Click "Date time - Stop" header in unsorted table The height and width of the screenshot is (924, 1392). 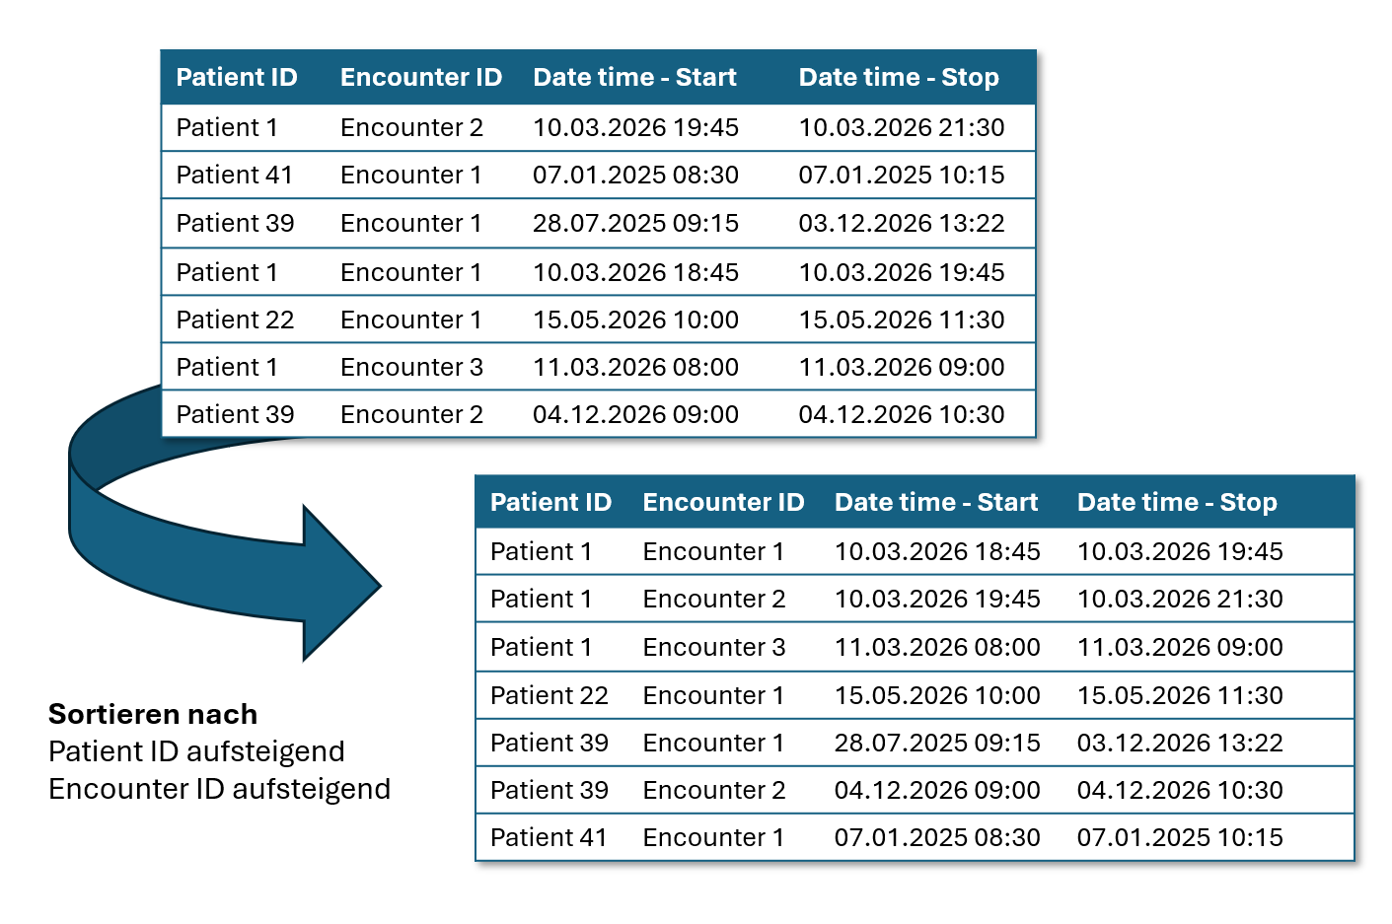coord(898,78)
